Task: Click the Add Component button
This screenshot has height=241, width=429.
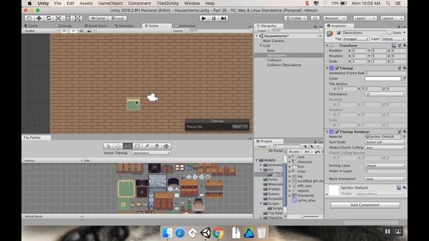Action: [365, 205]
